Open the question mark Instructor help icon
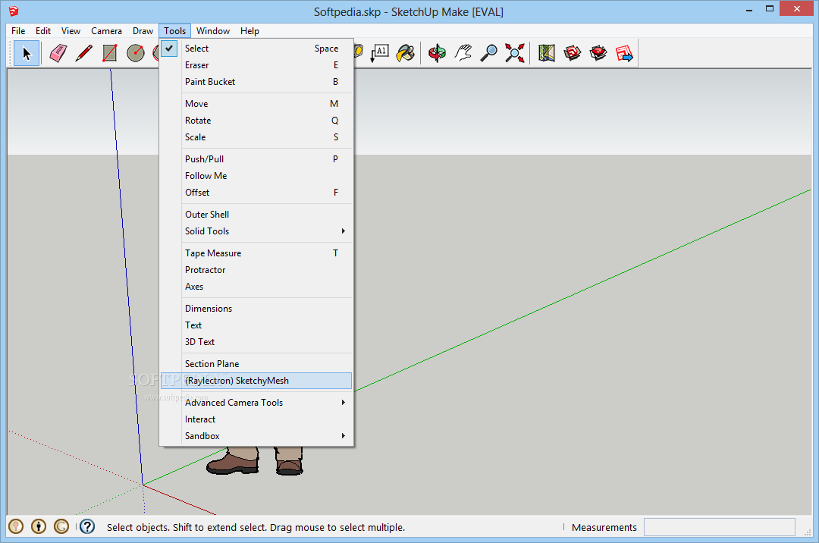819x543 pixels. [x=87, y=526]
